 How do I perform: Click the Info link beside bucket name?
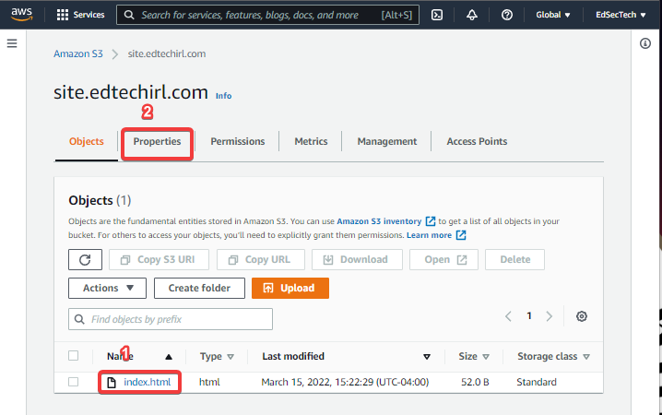[223, 96]
